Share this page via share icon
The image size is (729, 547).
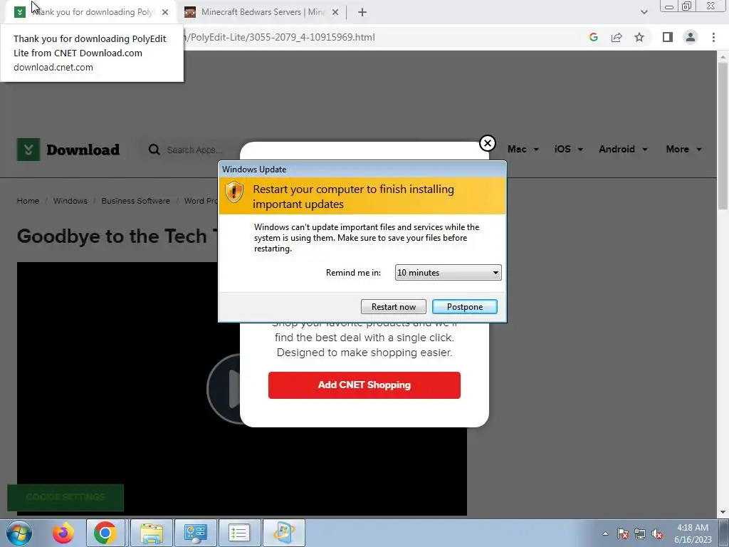[617, 37]
